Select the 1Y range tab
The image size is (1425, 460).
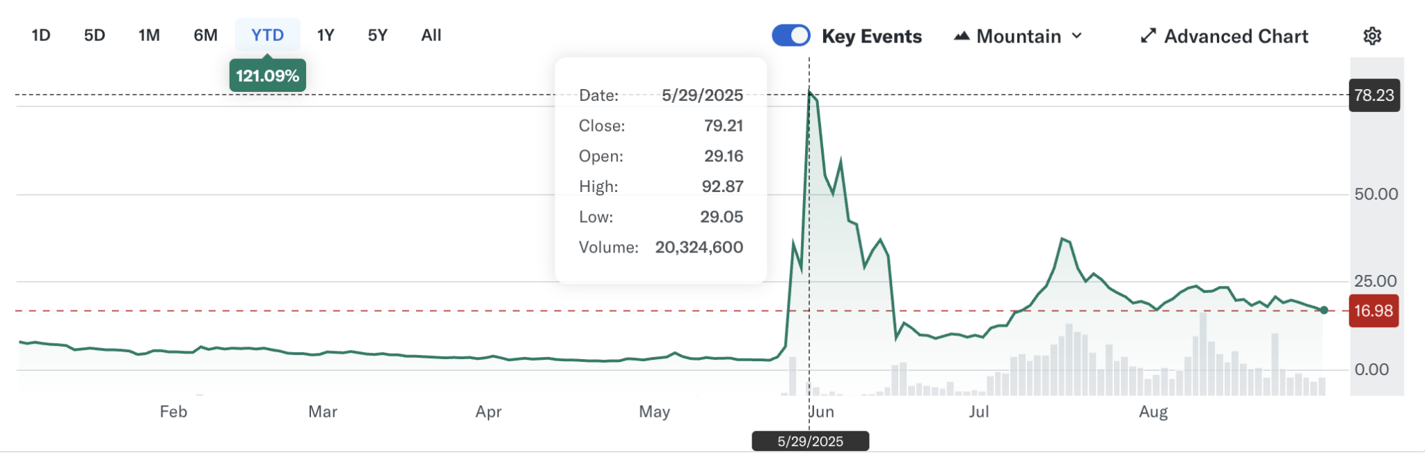(x=324, y=35)
